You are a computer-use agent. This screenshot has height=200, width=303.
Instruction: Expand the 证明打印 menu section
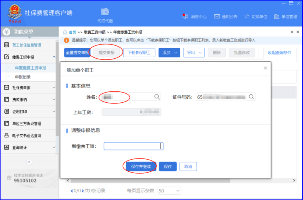(54, 111)
